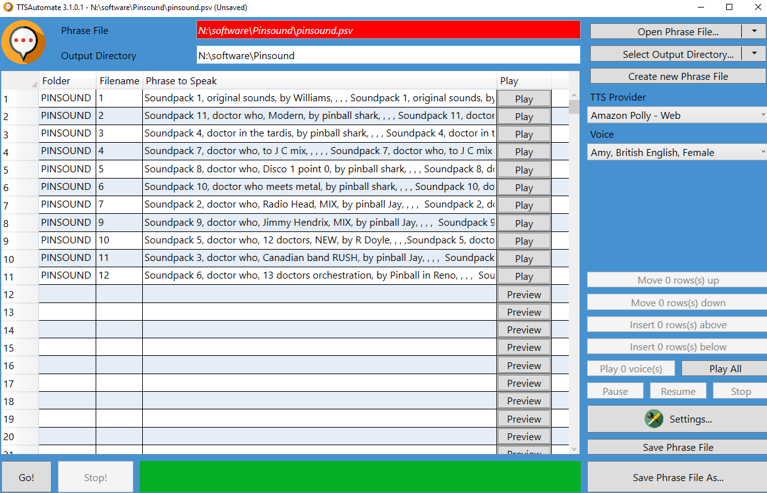This screenshot has width=767, height=493.
Task: Start processing with the Go! button
Action: click(x=26, y=477)
